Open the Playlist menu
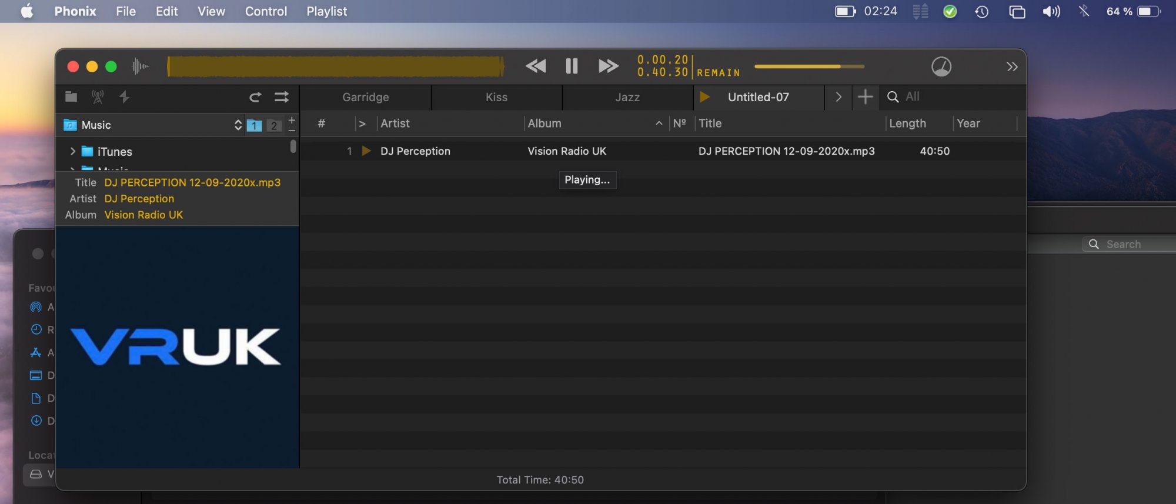 click(x=327, y=11)
